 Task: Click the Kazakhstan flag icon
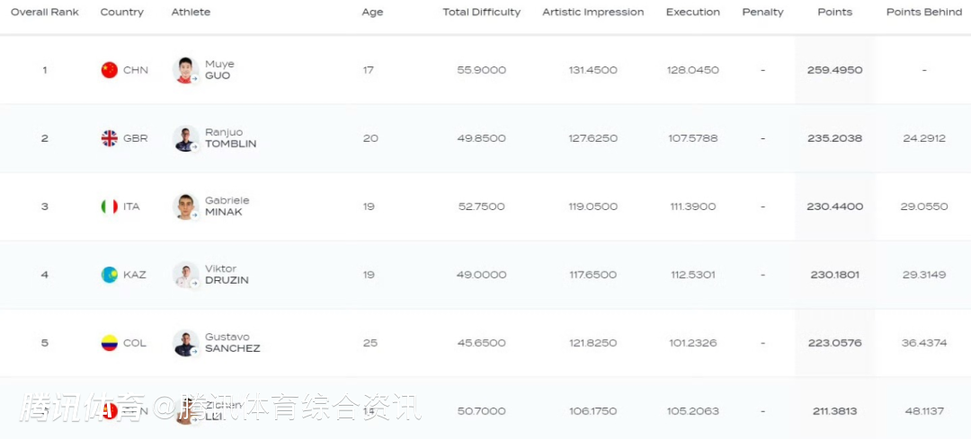(110, 275)
